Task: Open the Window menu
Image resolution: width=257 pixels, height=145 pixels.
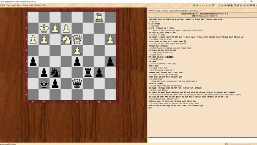Action: pyautogui.click(x=37, y=5)
